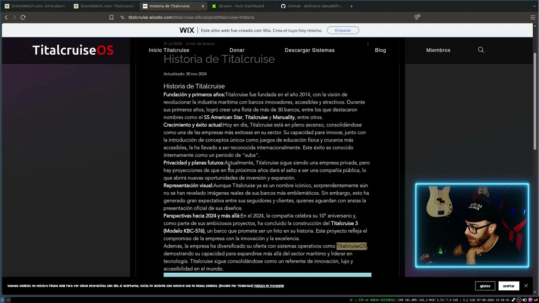Click '(Modelo KBC-576)' bold text
Viewport: 539px width, 303px height.
(184, 231)
